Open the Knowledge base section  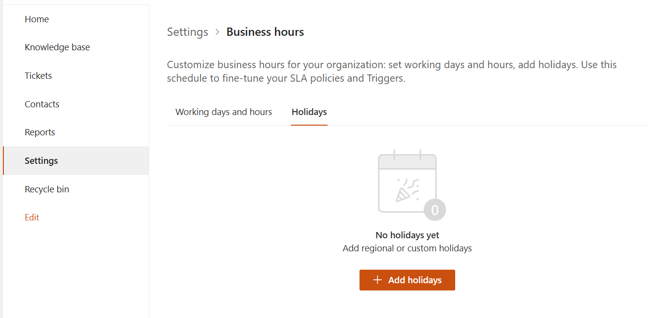[57, 47]
